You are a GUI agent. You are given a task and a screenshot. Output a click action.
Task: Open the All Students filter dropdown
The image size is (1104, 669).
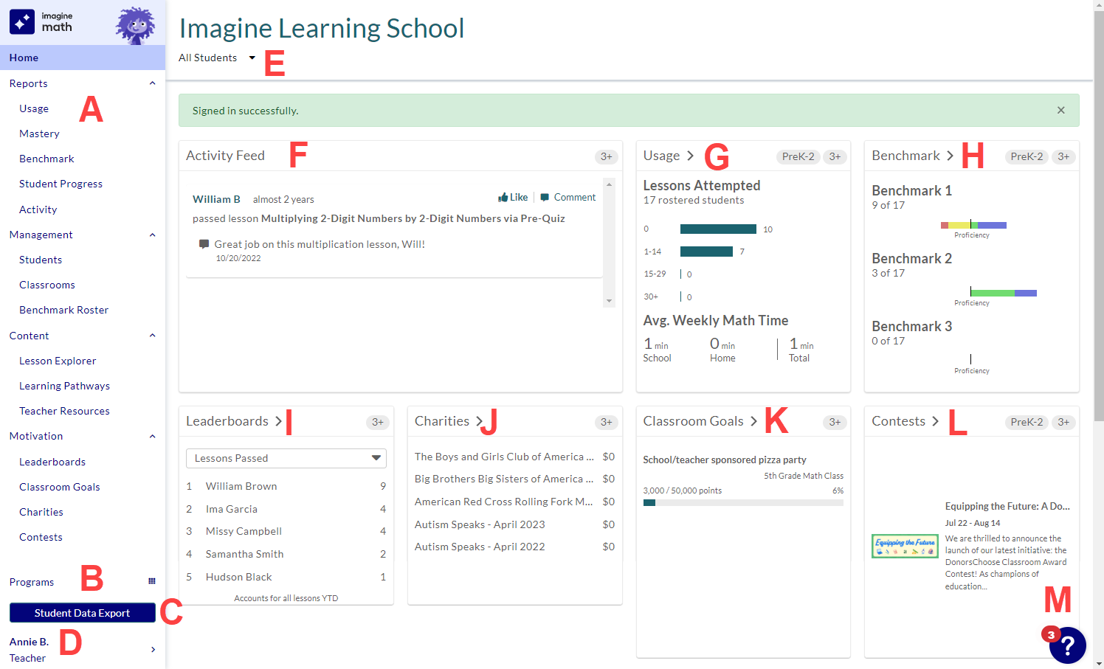[x=217, y=58]
